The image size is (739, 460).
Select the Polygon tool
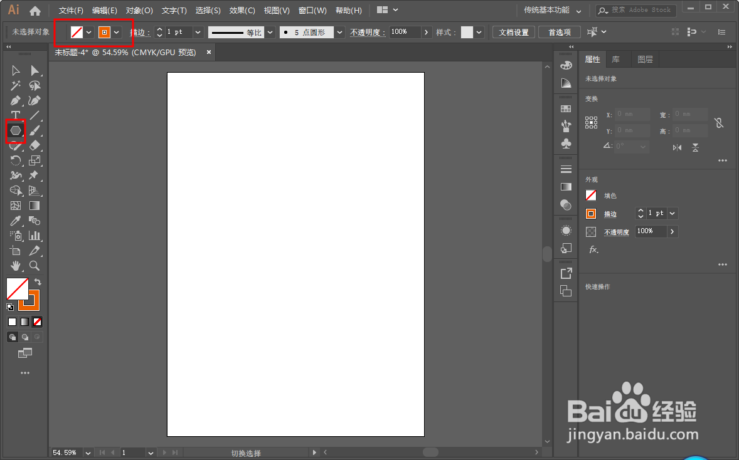pos(16,130)
